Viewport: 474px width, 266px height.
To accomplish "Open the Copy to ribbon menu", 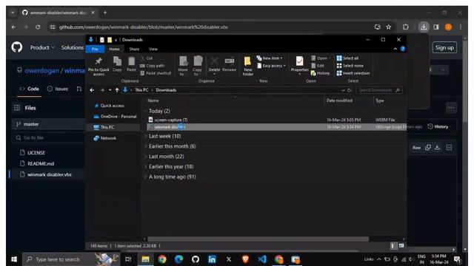I will [x=198, y=66].
